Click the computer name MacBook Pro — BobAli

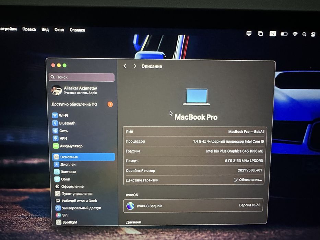point(246,132)
